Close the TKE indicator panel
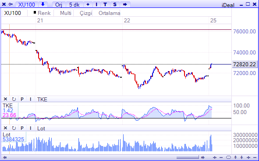259x161 pixels. 5,99
